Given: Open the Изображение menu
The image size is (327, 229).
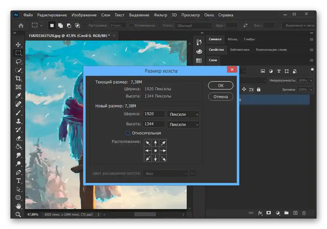Looking at the screenshot, I should click(84, 15).
